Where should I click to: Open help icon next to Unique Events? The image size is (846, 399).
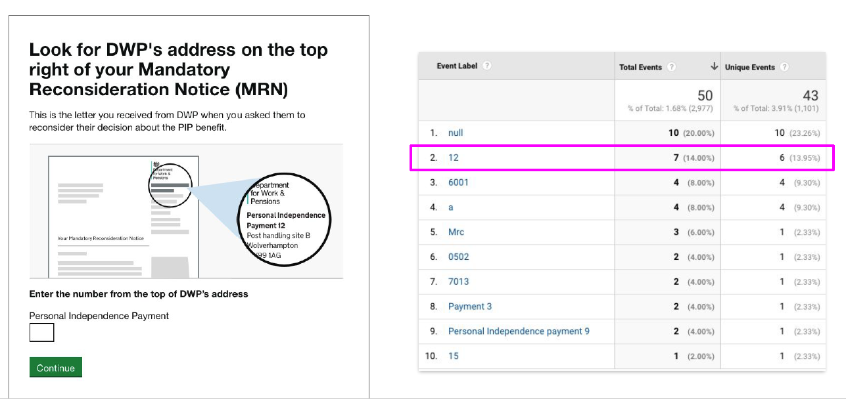pos(784,67)
